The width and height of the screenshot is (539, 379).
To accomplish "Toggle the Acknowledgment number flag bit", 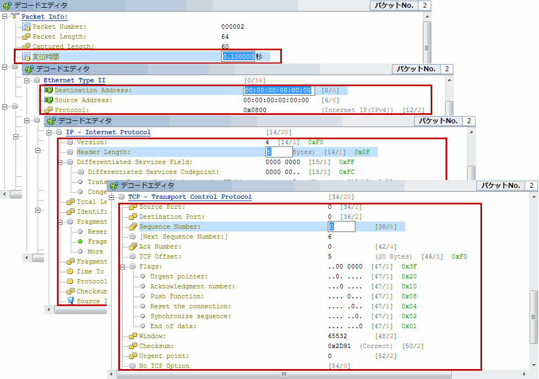I will [x=143, y=287].
